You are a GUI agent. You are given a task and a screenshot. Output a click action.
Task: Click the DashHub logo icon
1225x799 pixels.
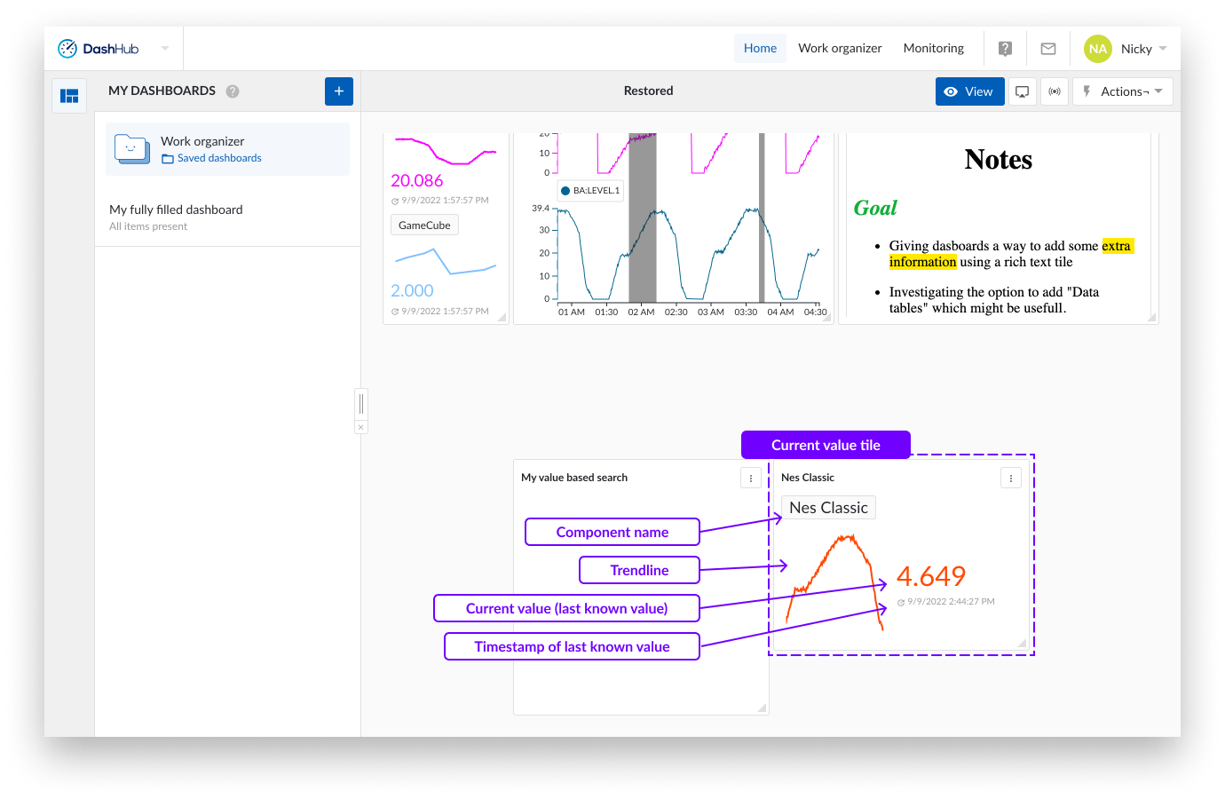coord(67,49)
